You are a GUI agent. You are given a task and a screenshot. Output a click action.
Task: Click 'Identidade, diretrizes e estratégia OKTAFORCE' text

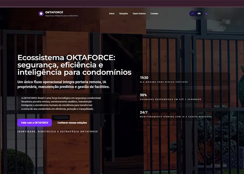[58, 132]
